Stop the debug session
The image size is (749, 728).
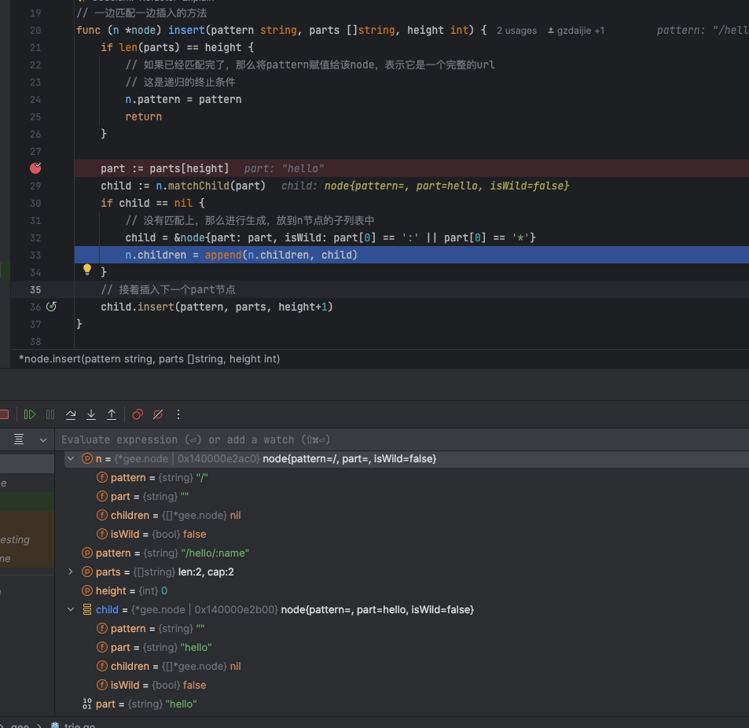(x=4, y=414)
